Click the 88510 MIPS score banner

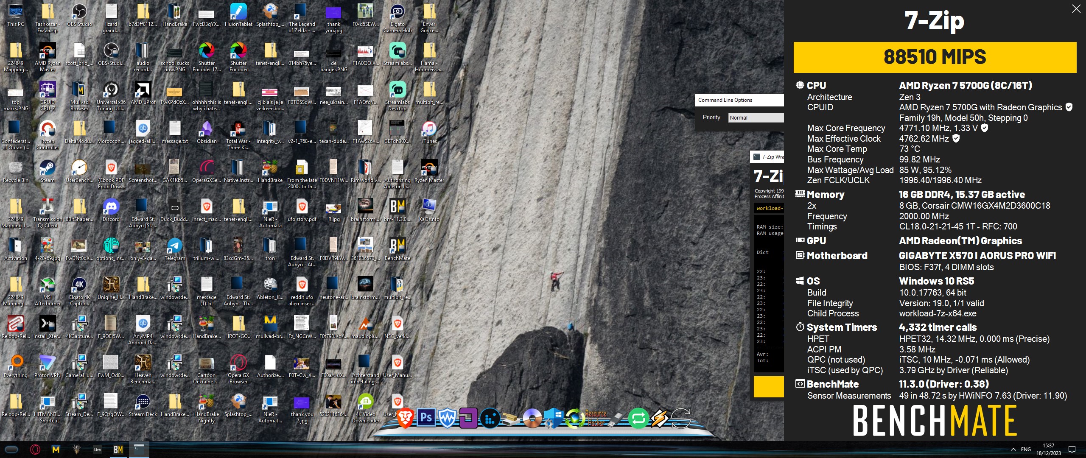935,57
